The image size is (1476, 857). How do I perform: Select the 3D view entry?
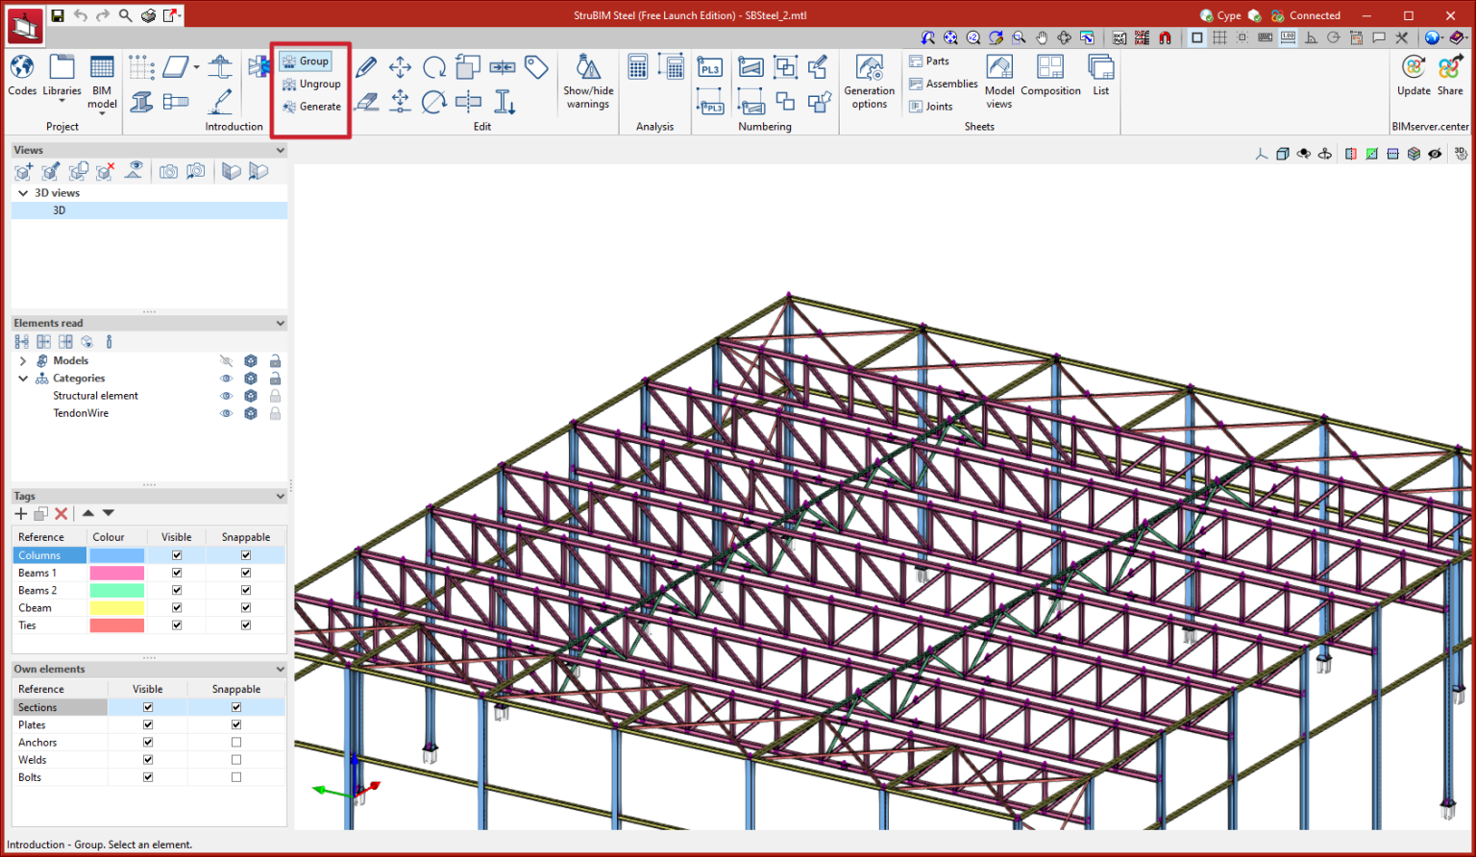(60, 210)
